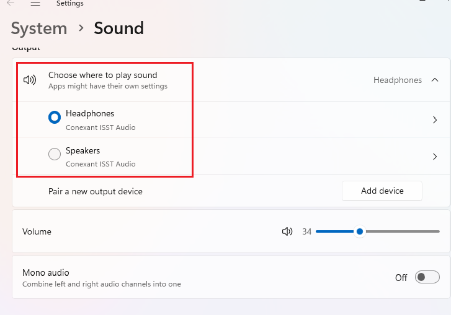
Task: Click the Mono audio label
Action: (46, 272)
